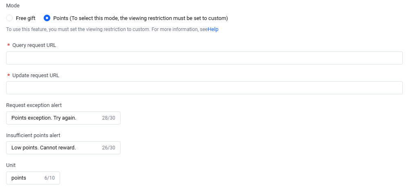
Task: Click the "Query request URL" field label
Action: point(34,45)
